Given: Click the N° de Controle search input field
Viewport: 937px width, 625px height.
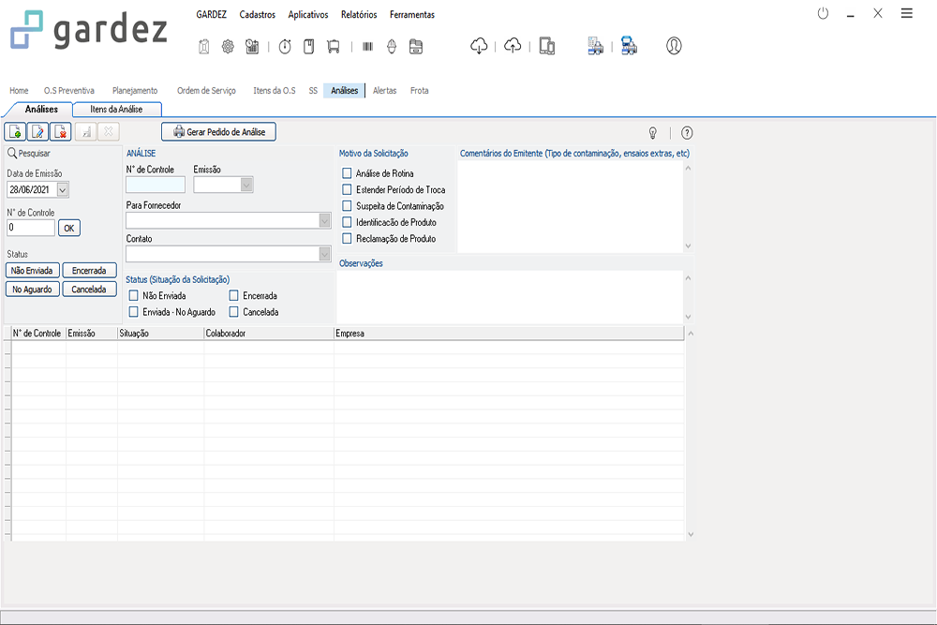Looking at the screenshot, I should (x=31, y=228).
